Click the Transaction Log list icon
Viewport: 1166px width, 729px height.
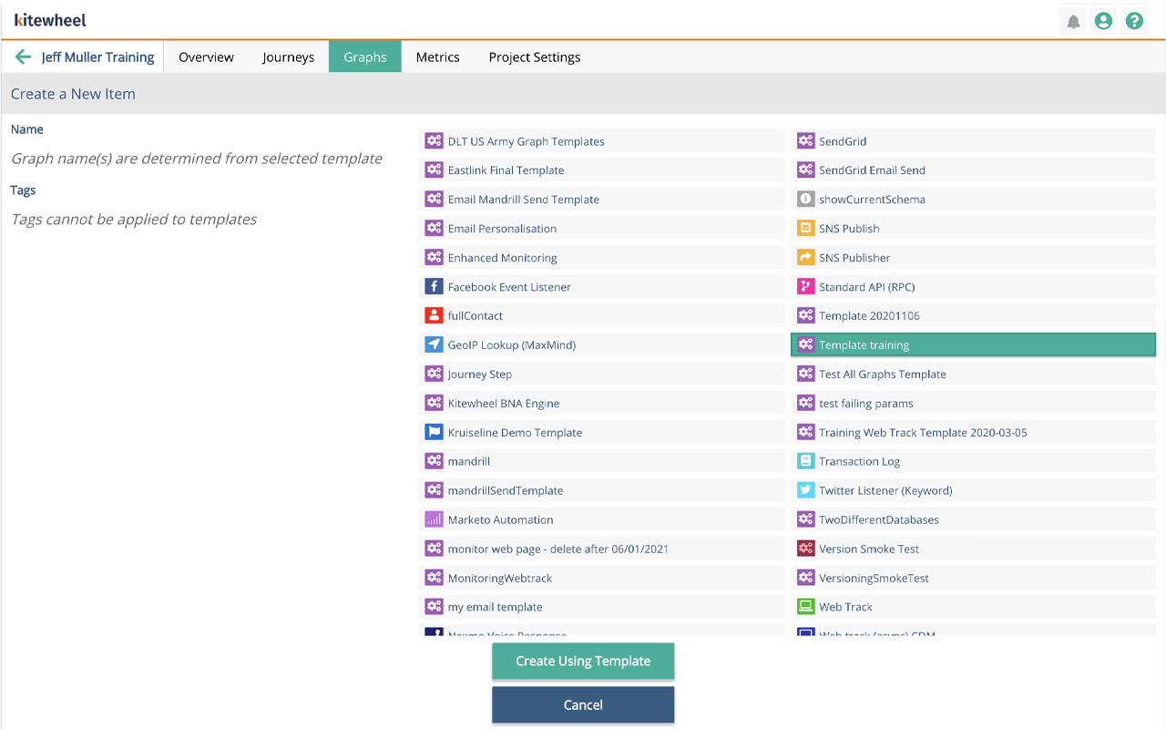[805, 461]
